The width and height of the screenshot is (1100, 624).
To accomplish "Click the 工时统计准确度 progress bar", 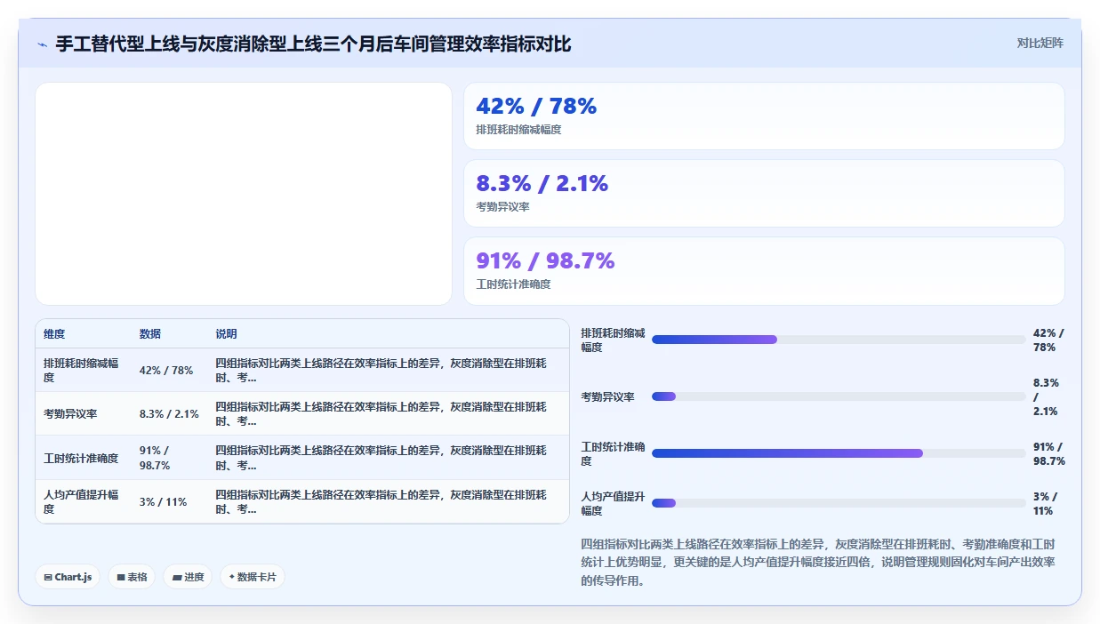I will coord(839,453).
